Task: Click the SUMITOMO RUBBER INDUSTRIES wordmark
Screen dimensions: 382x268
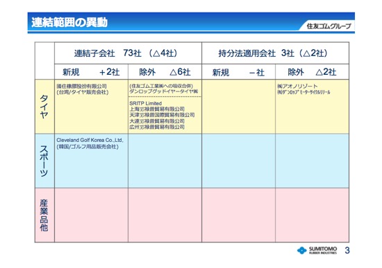Action: pos(323,250)
